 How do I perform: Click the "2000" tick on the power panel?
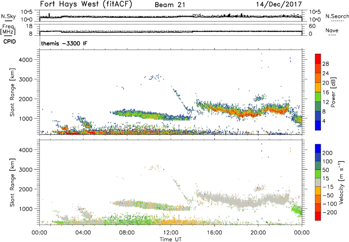point(26,99)
